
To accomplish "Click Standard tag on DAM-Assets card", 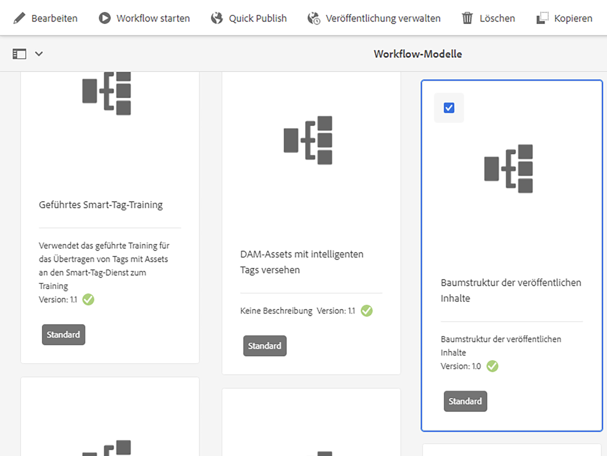I will point(265,346).
